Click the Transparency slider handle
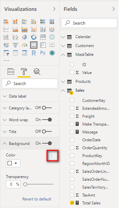This screenshot has height=208, width=119. 25,184
